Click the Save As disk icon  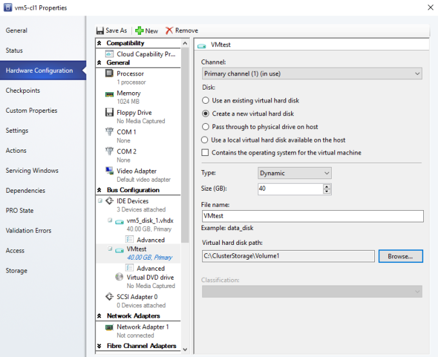click(100, 30)
